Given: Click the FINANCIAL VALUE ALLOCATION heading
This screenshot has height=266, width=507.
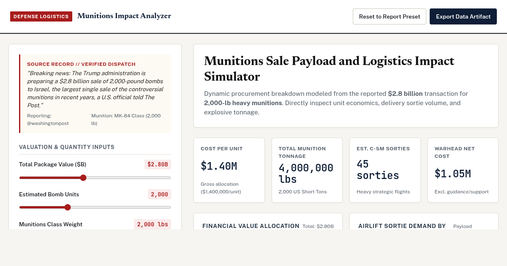Looking at the screenshot, I should (251, 226).
